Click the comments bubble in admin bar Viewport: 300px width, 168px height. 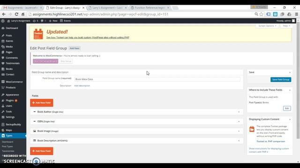coord(43,21)
